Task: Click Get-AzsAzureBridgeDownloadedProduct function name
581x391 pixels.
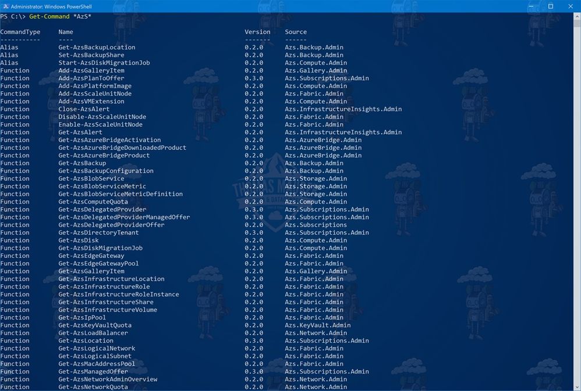Action: point(122,148)
